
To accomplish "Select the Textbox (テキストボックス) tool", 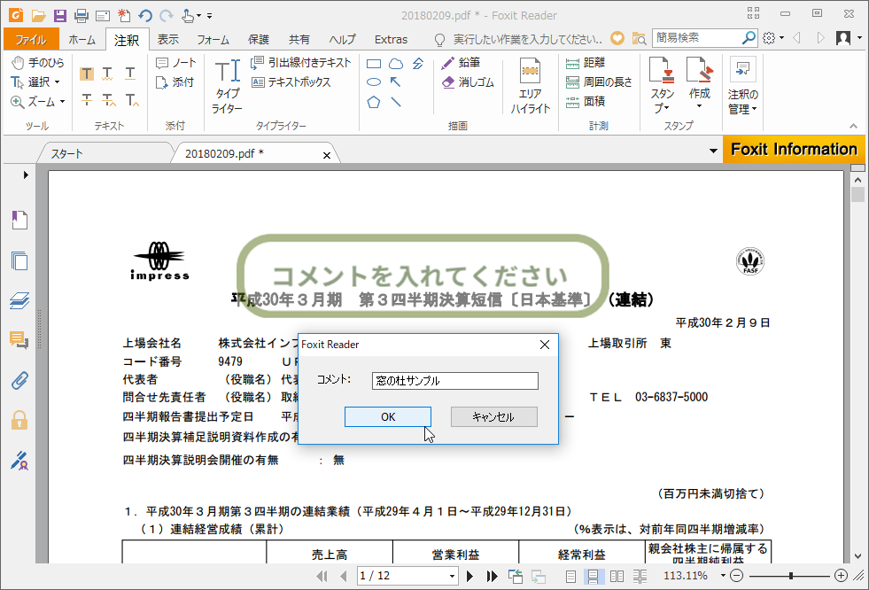I will click(x=291, y=82).
